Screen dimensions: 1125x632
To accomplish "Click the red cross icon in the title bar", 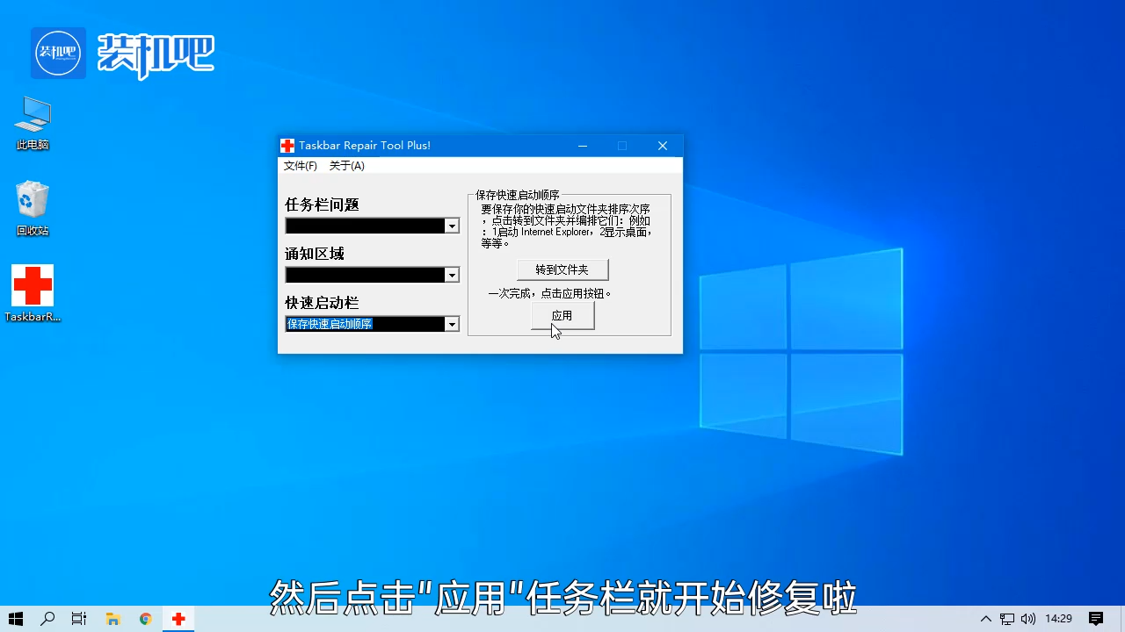I will click(287, 145).
